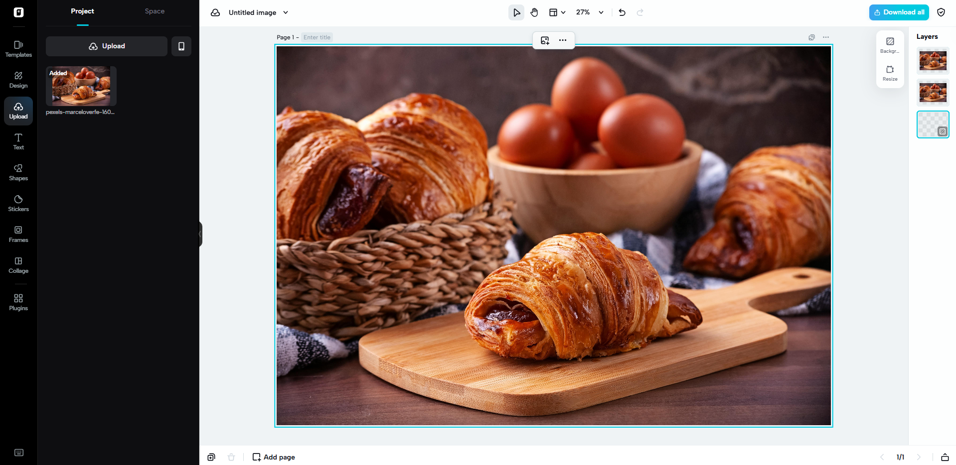
Task: Open the Templates sidebar panel
Action: point(18,49)
